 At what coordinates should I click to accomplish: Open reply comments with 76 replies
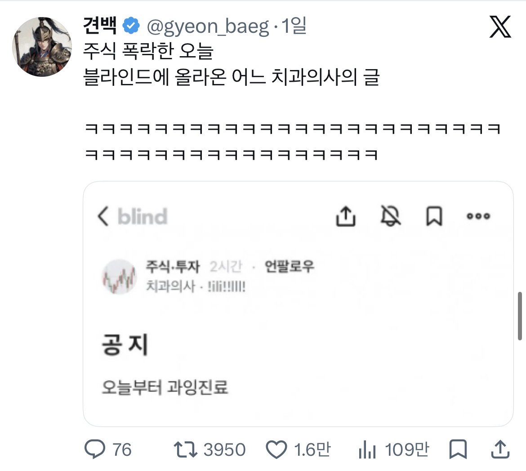108,449
